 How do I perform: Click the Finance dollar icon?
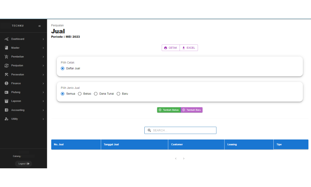[x=7, y=83]
